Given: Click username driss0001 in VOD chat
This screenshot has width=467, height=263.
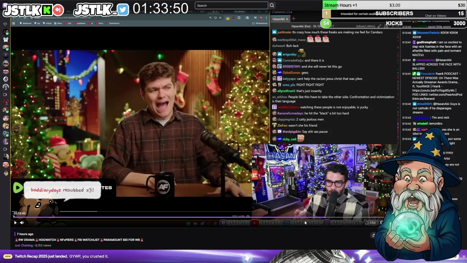Looking at the screenshot, I should (x=425, y=104).
